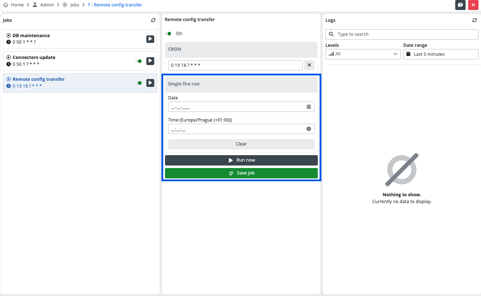
Task: Open the Date range selector
Action: point(441,54)
